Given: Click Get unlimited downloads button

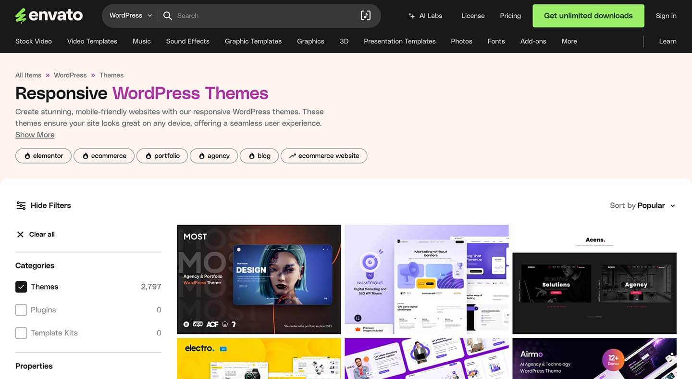Looking at the screenshot, I should click(x=588, y=16).
